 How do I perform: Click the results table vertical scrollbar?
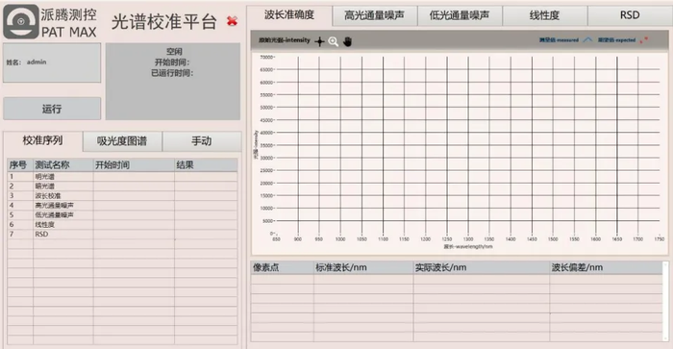pyautogui.click(x=665, y=301)
